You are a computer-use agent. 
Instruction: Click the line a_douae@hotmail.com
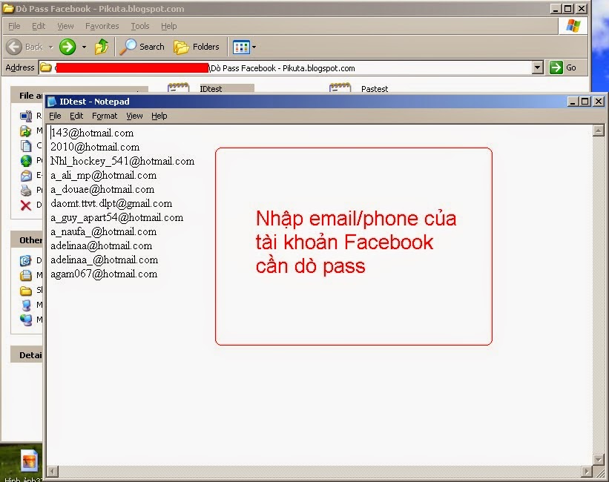coord(102,189)
